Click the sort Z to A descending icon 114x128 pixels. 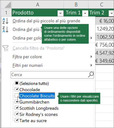click(x=6, y=29)
